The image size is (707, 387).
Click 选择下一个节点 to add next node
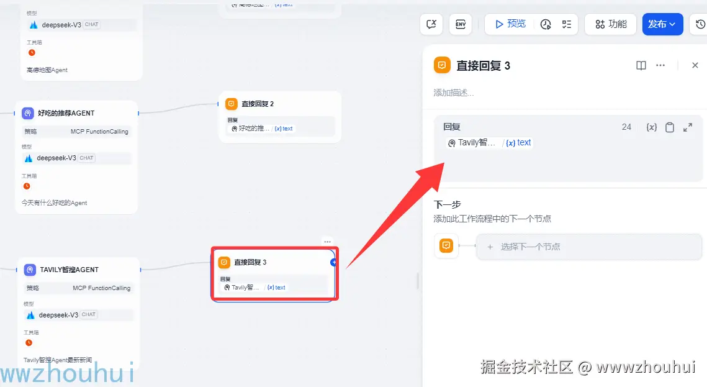pos(589,247)
